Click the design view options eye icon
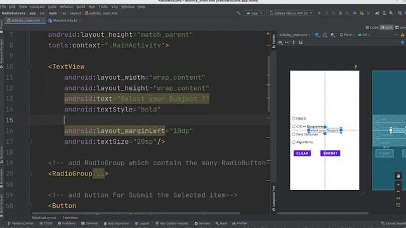The image size is (406, 228). (x=280, y=42)
